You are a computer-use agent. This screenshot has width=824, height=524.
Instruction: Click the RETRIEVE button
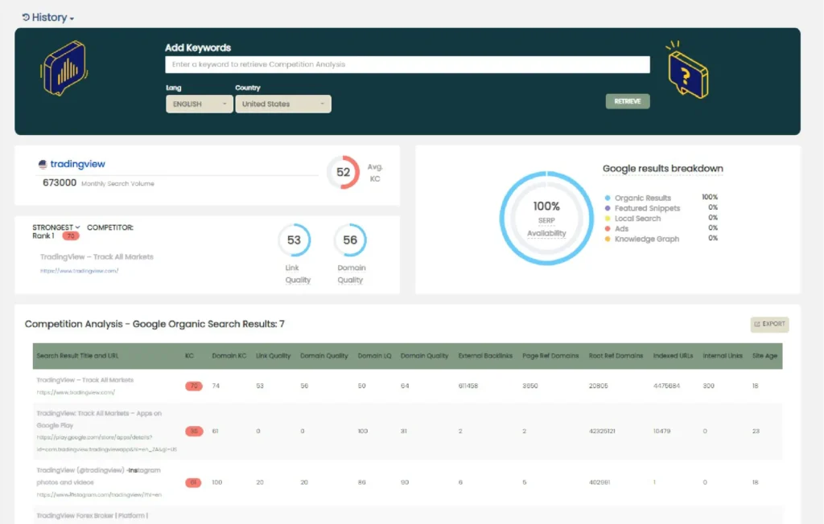click(x=628, y=101)
